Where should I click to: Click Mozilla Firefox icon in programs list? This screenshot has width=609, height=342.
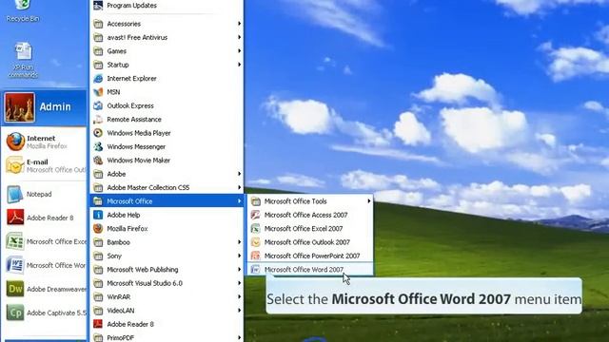[x=98, y=229]
